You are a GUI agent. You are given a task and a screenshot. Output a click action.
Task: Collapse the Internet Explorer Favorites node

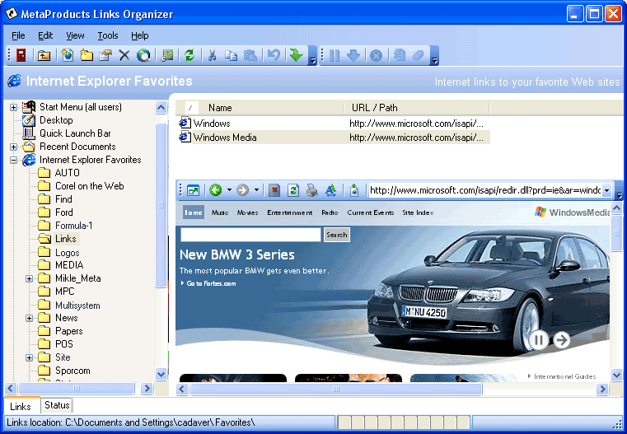(14, 161)
